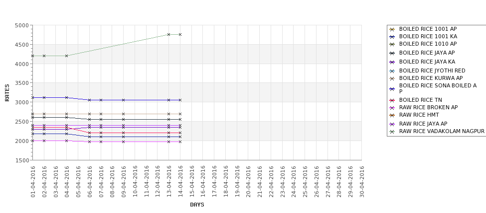The width and height of the screenshot is (486, 213).
Task: Click the data point near 2550 on 13-04-2016
Action: [169, 120]
